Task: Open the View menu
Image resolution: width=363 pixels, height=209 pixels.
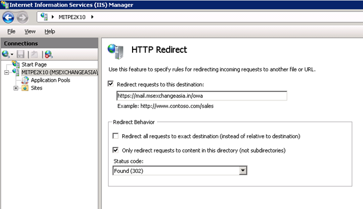Action: click(x=30, y=31)
